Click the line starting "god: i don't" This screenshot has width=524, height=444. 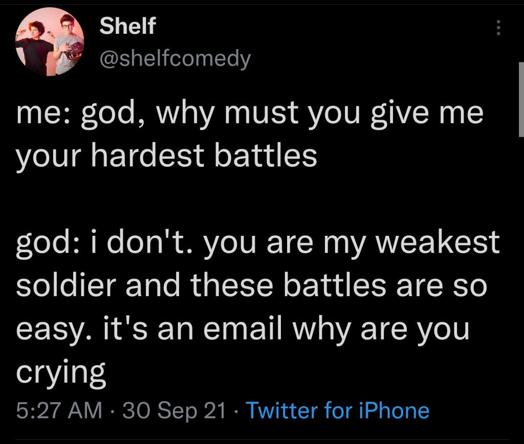(x=257, y=241)
